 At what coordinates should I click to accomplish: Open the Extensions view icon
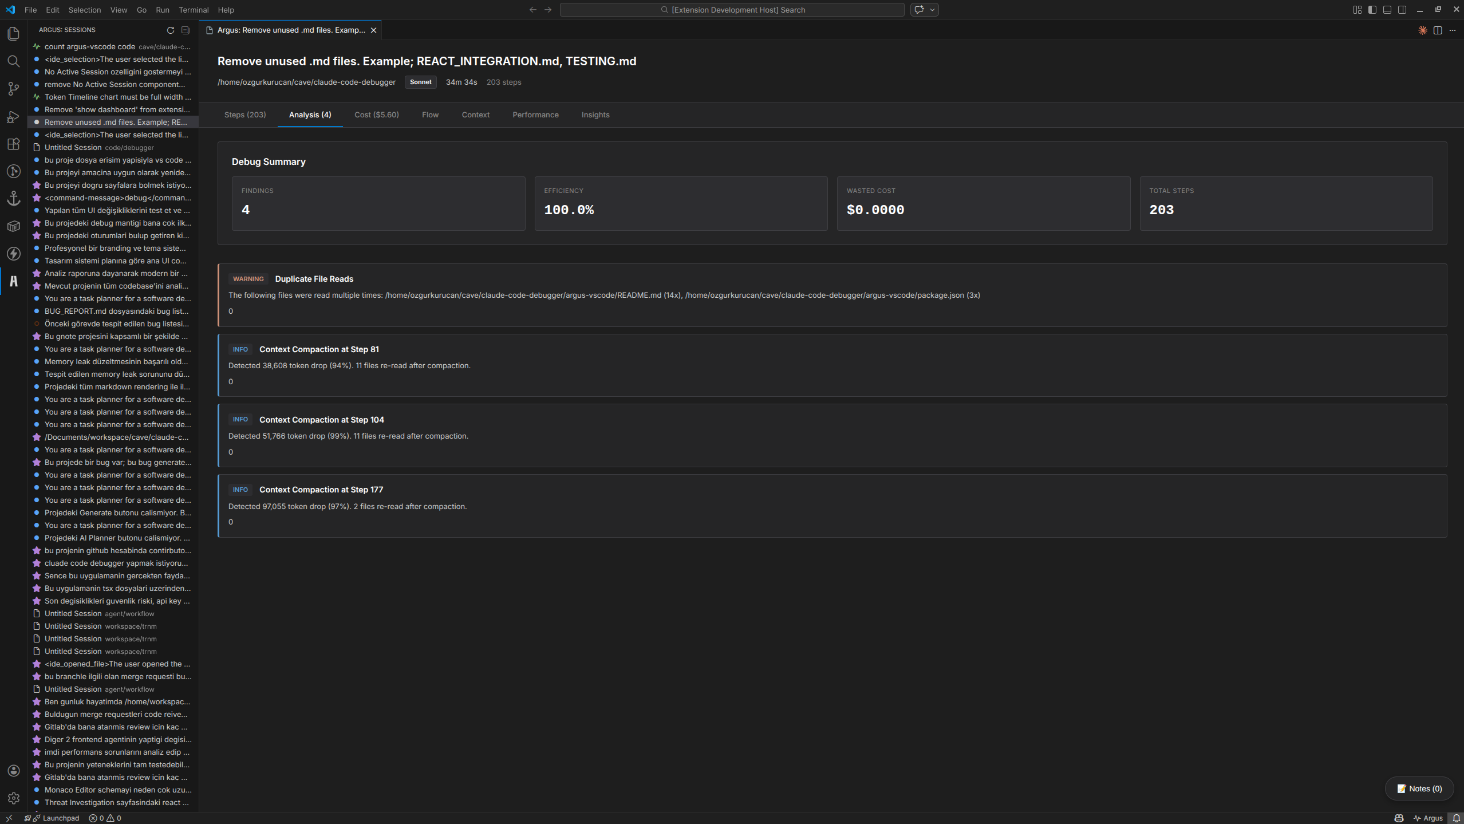point(13,144)
